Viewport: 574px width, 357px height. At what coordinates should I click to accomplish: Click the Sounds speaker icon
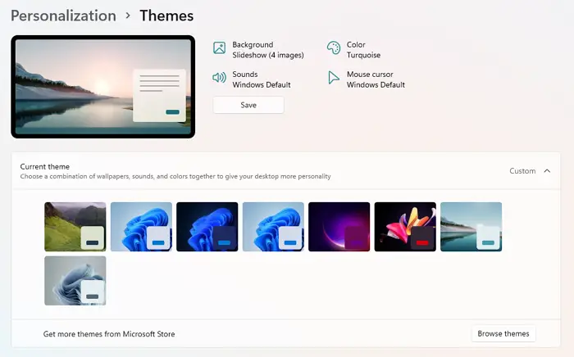coord(219,78)
